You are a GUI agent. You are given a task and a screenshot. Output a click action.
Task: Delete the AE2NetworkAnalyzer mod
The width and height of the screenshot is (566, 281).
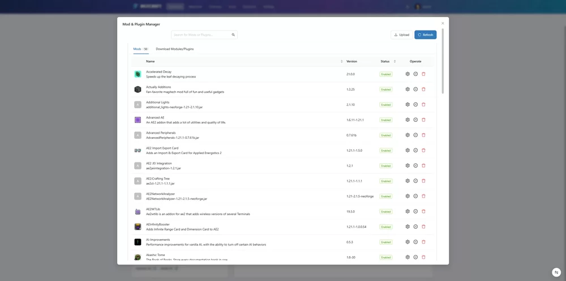pos(423,196)
